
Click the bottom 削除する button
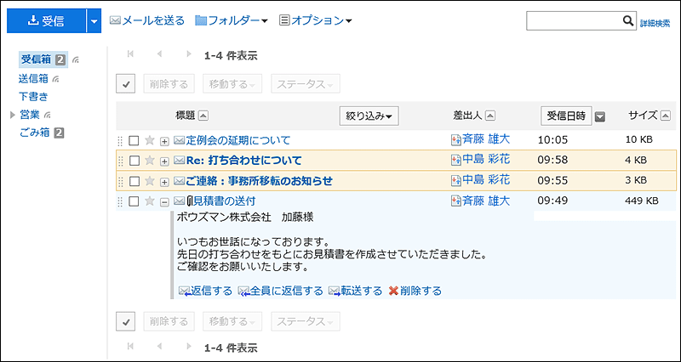click(x=169, y=322)
